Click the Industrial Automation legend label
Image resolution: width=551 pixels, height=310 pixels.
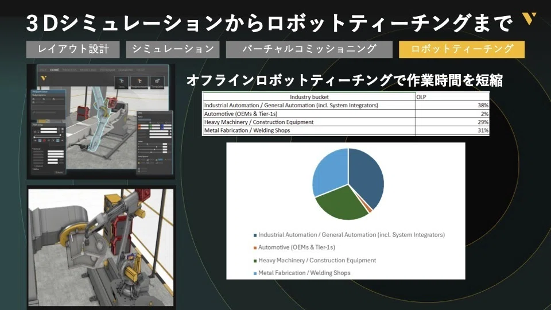point(351,235)
